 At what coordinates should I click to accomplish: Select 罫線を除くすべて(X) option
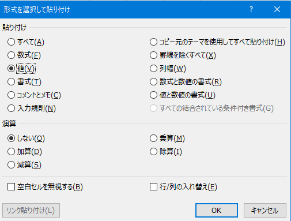click(x=183, y=55)
